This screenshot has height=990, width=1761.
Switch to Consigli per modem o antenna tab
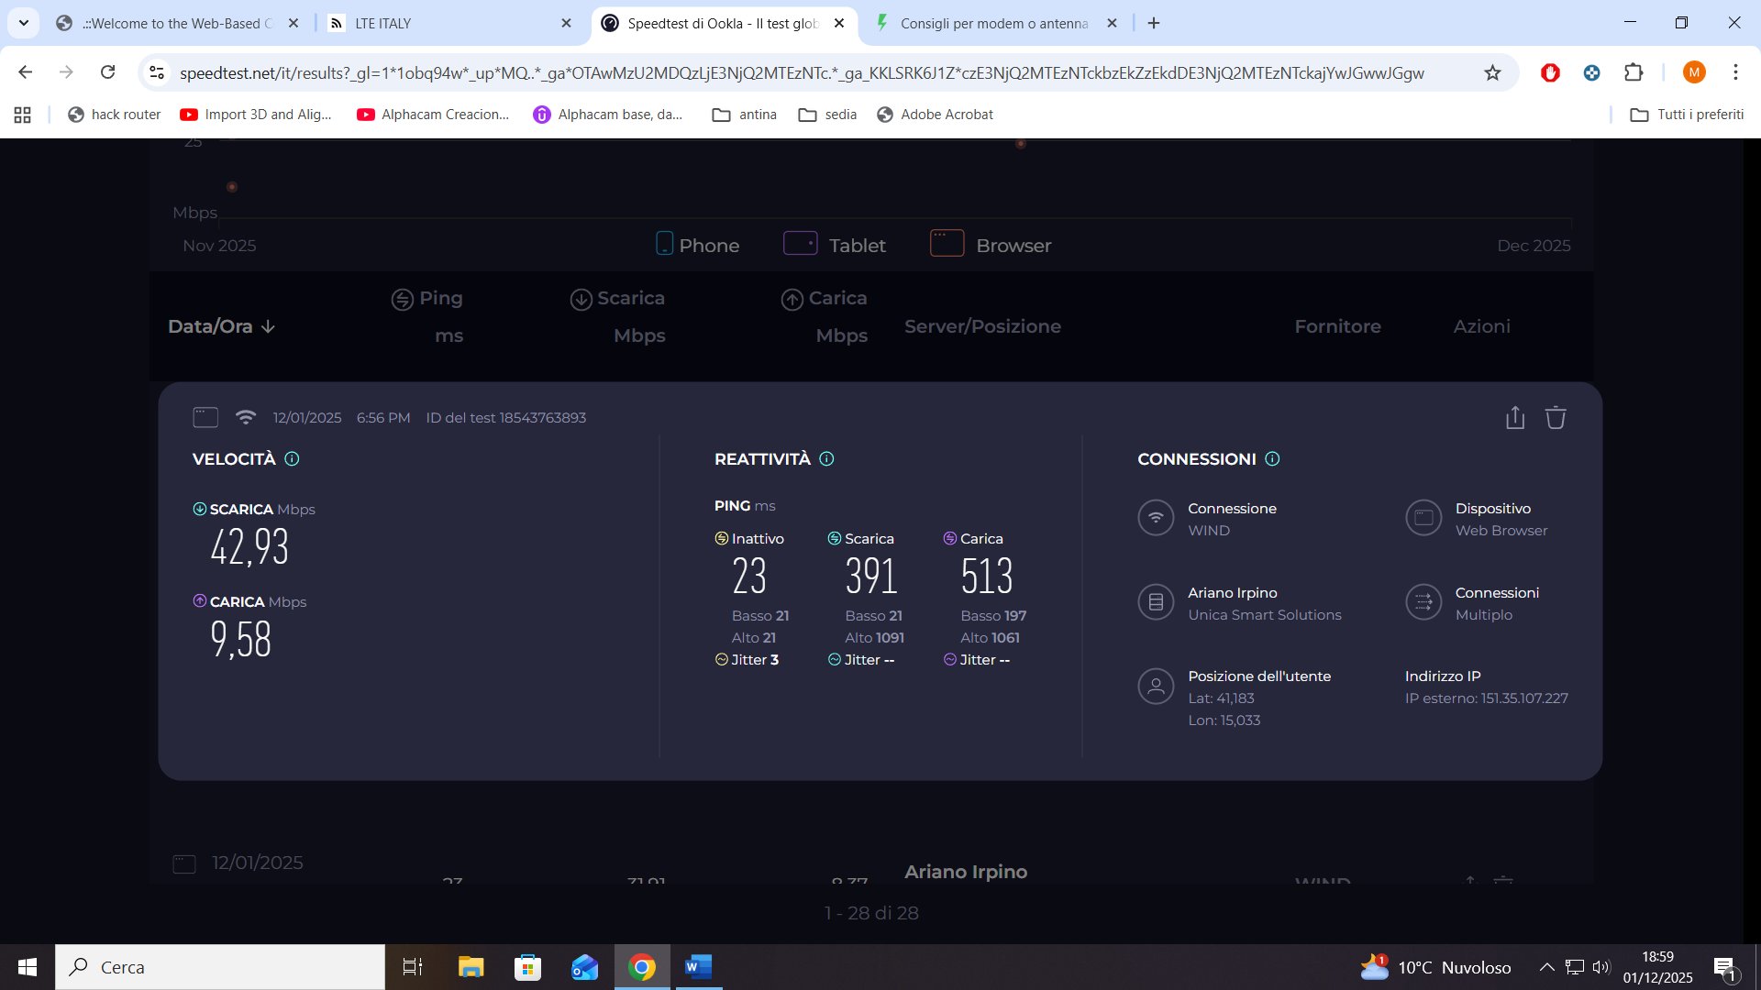(x=992, y=23)
